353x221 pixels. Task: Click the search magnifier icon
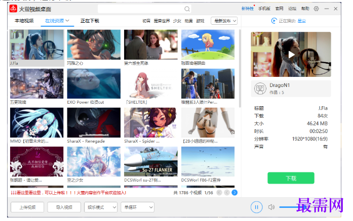point(187,9)
